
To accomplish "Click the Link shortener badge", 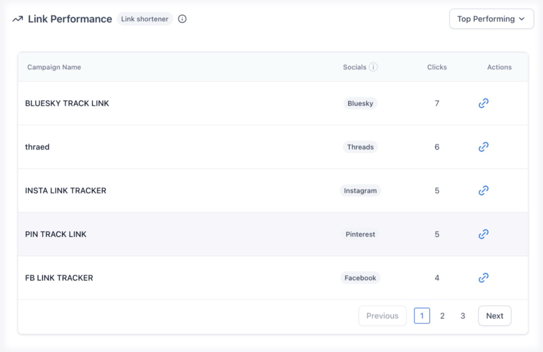I will 145,19.
